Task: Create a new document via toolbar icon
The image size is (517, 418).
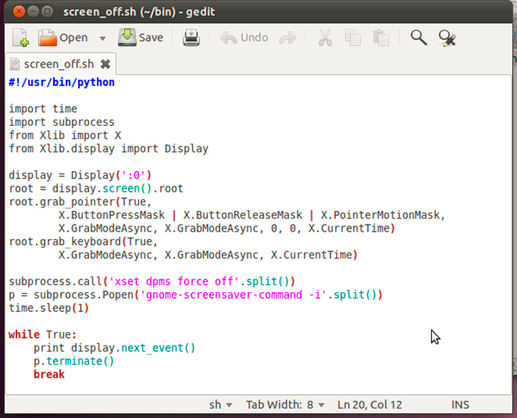Action: [20, 37]
